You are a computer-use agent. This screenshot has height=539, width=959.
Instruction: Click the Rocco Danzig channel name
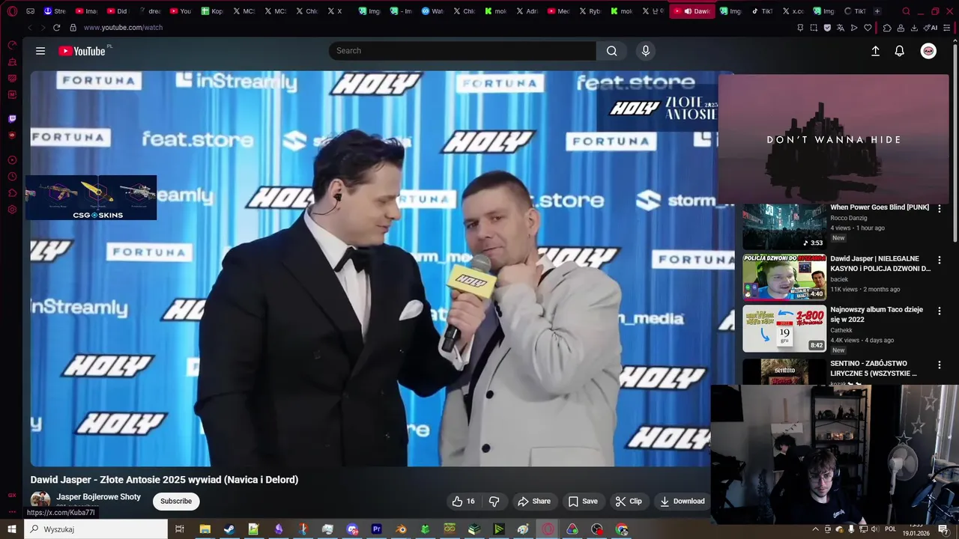(849, 218)
